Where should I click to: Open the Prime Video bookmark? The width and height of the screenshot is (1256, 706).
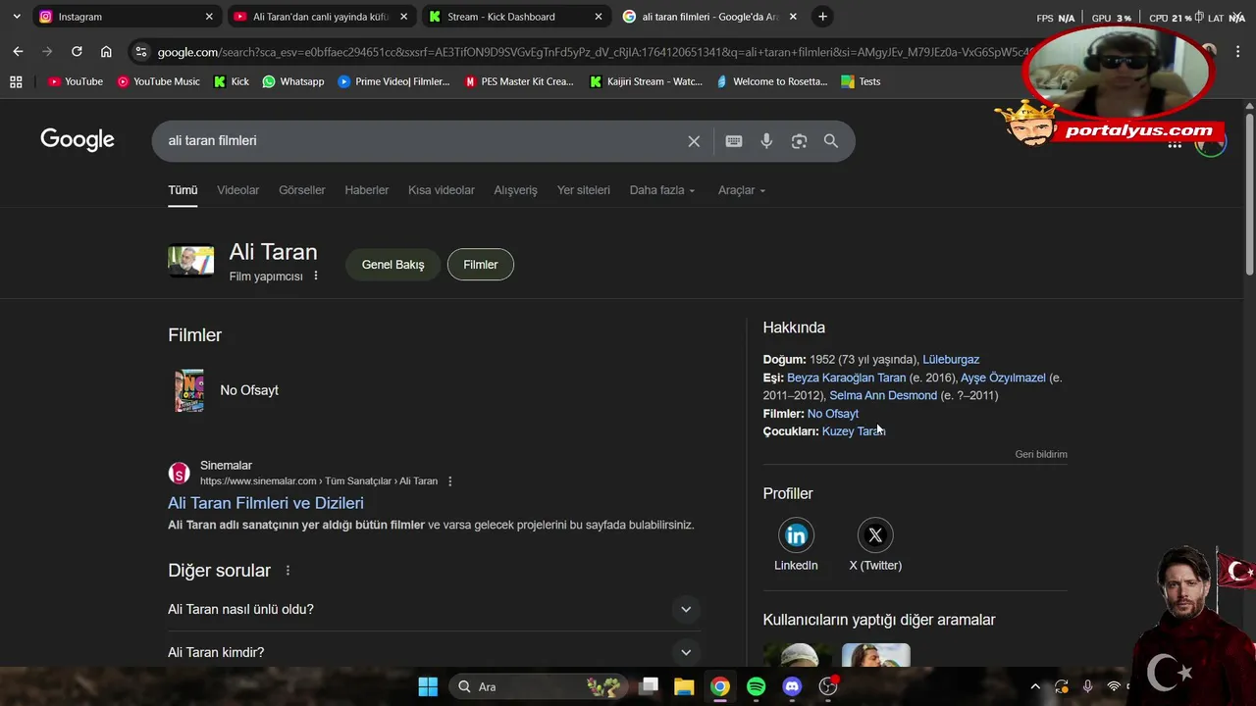pyautogui.click(x=393, y=81)
